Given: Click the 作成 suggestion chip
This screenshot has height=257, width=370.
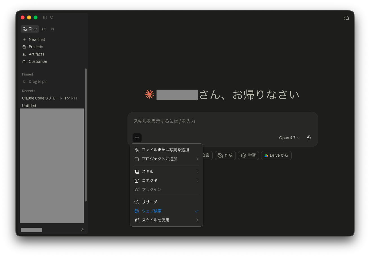Looking at the screenshot, I should click(225, 156).
